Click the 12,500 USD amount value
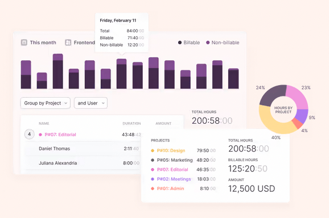Viewport: 329px width, 218px height. tap(252, 188)
